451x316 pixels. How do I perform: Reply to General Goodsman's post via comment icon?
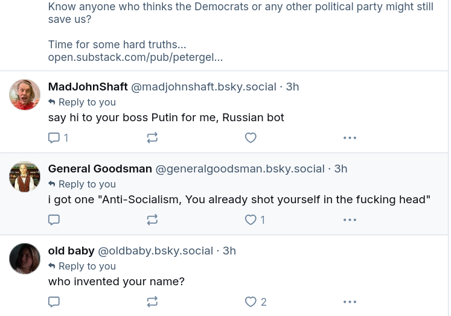(54, 220)
